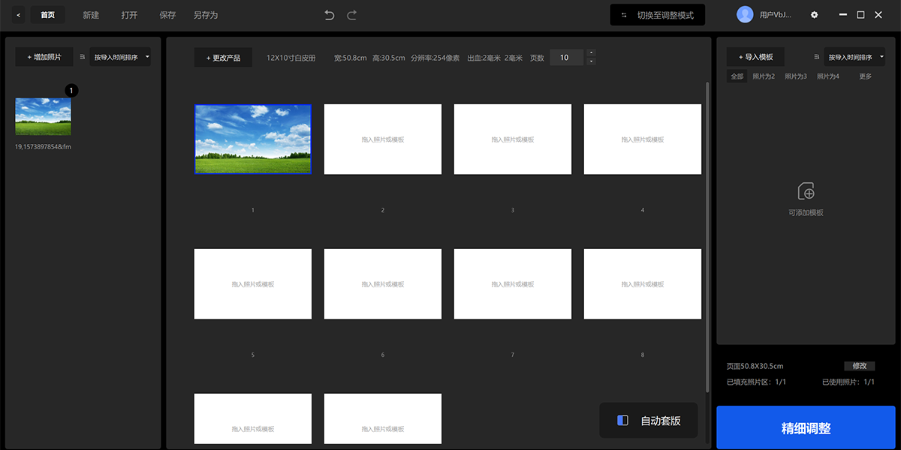Click 增加照片 to add photos

(x=44, y=57)
